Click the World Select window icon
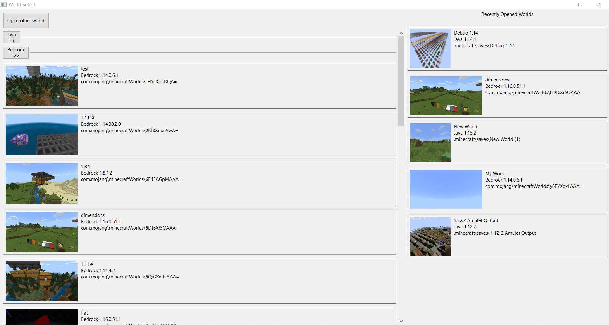Image resolution: width=609 pixels, height=325 pixels. (4, 4)
